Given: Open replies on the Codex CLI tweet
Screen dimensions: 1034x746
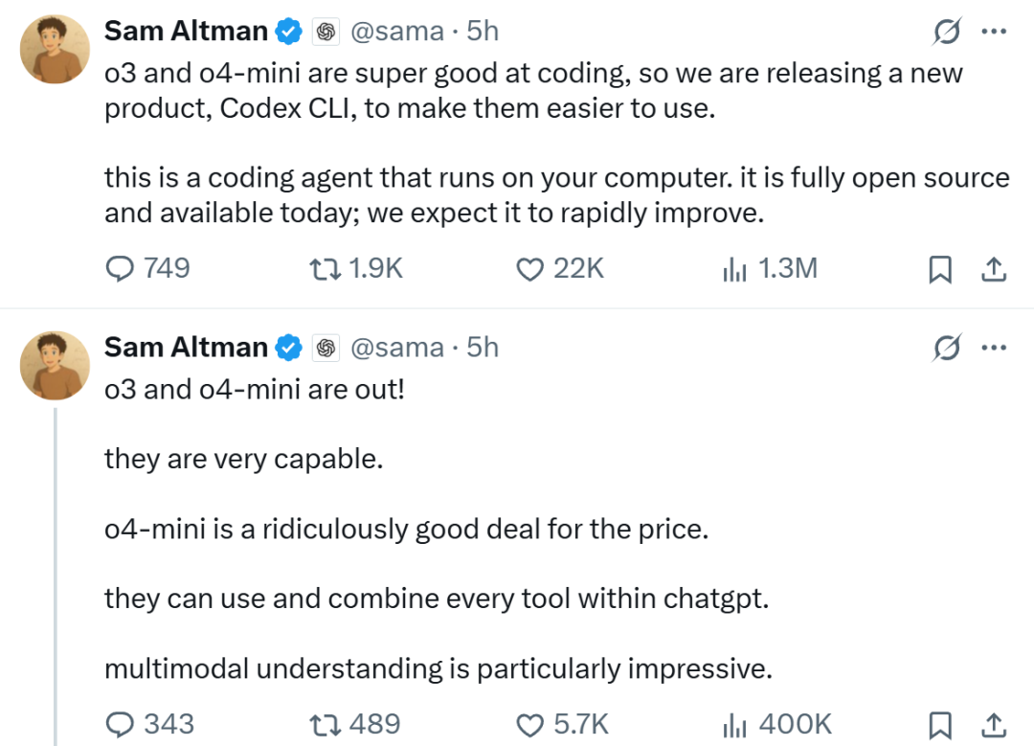Looking at the screenshot, I should coord(147,268).
